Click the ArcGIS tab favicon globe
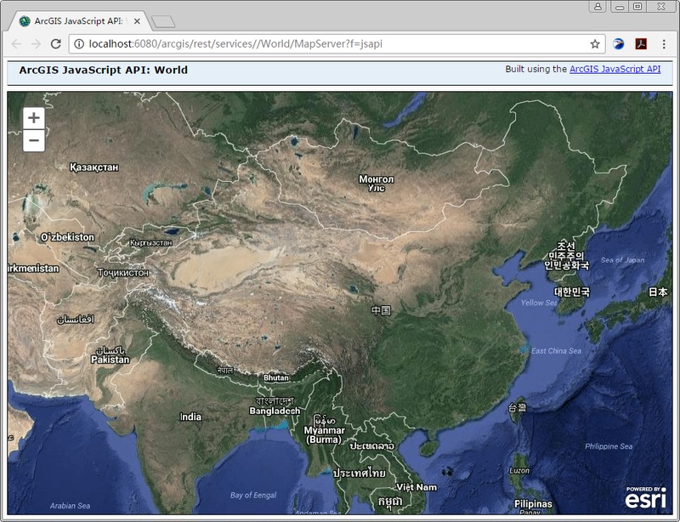 click(25, 20)
